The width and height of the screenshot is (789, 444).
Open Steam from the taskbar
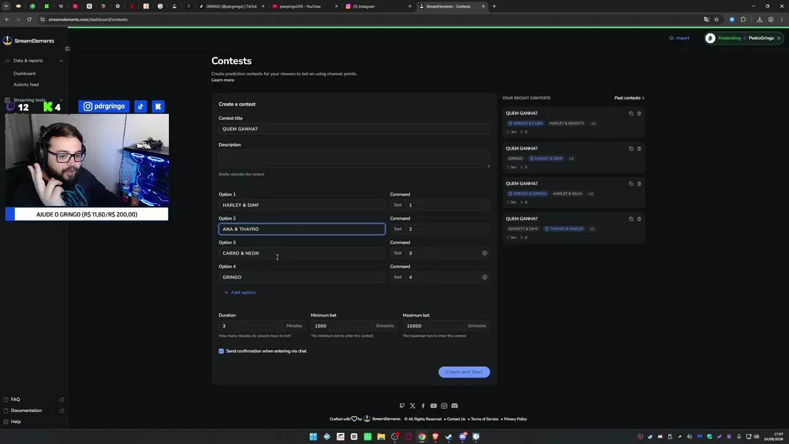click(449, 437)
